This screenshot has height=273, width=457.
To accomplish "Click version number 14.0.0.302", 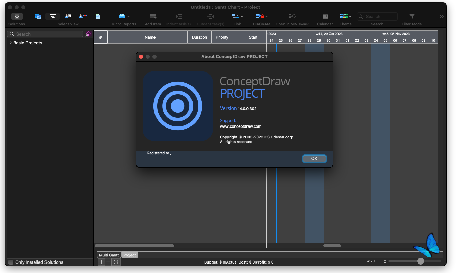I will (x=247, y=109).
